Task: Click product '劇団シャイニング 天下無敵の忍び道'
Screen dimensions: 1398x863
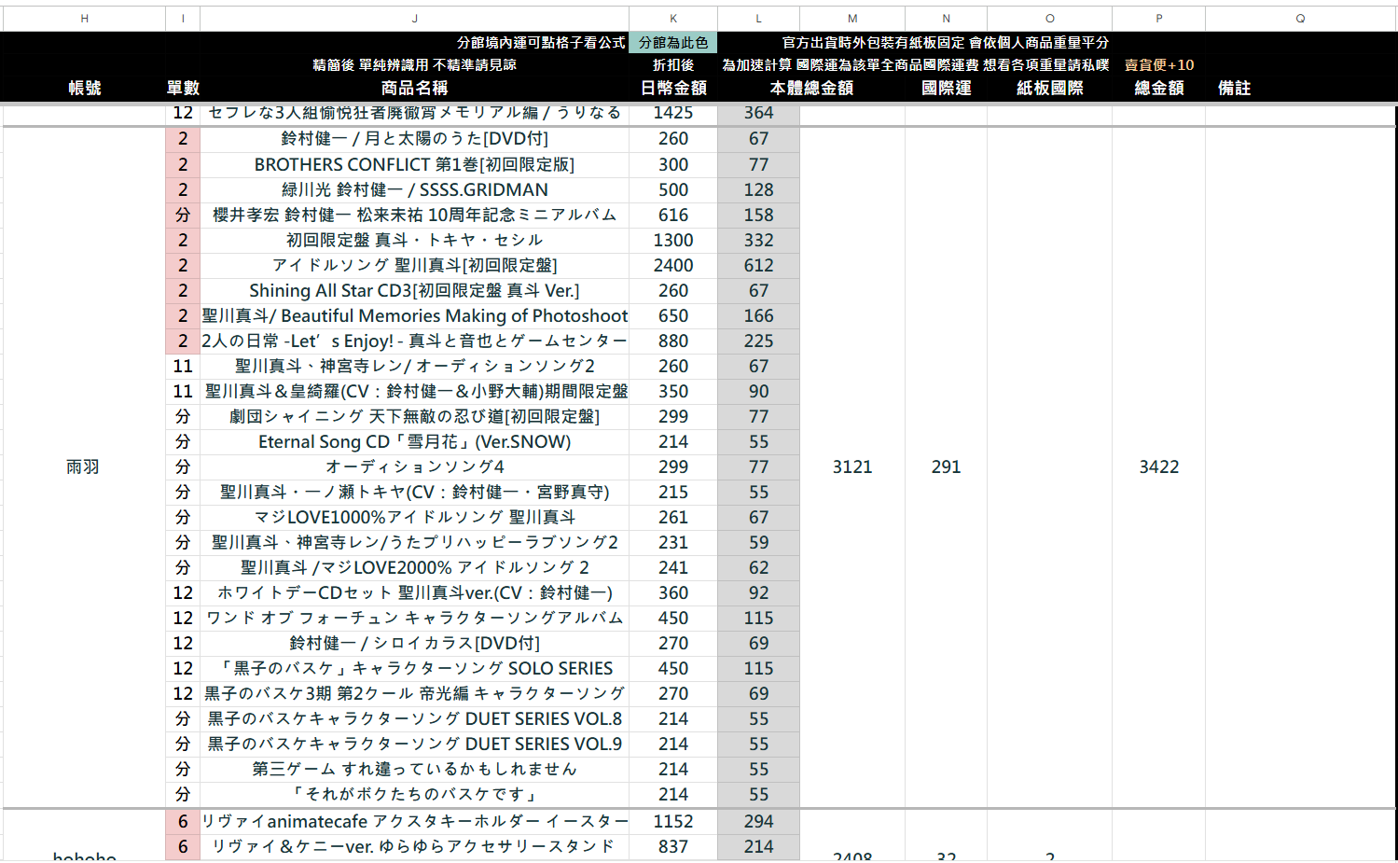Action: [x=415, y=417]
